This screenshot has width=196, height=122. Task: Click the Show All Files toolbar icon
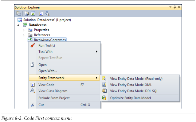26,13
